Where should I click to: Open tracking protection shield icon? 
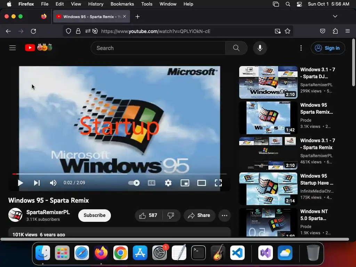tap(68, 31)
